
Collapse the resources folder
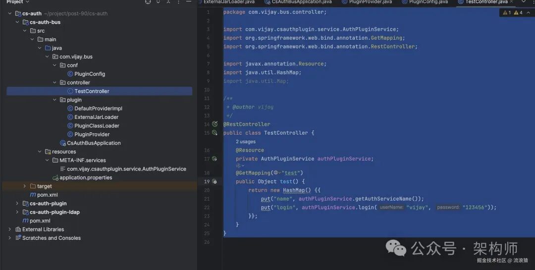40,152
